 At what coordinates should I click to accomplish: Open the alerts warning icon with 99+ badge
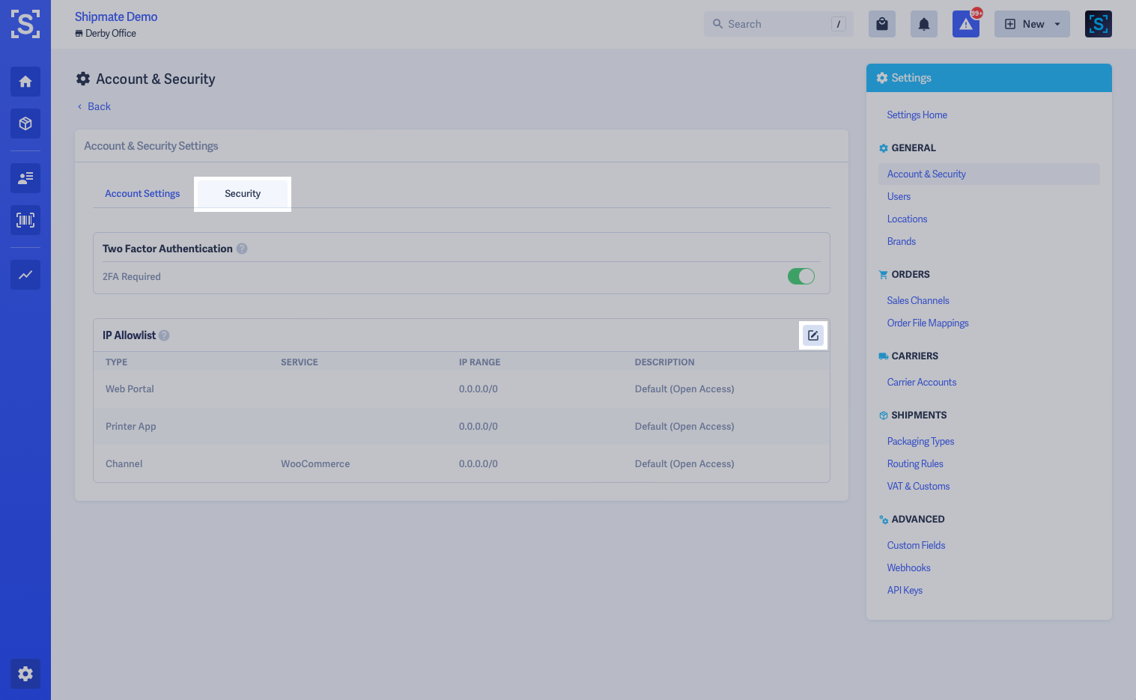point(966,24)
